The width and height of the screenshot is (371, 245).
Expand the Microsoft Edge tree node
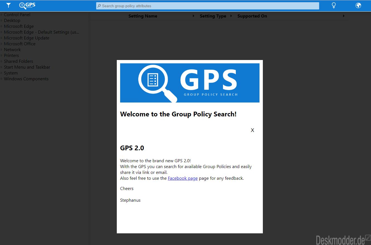click(1, 26)
